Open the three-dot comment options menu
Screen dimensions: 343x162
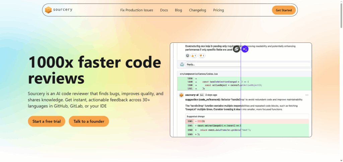pyautogui.click(x=307, y=95)
